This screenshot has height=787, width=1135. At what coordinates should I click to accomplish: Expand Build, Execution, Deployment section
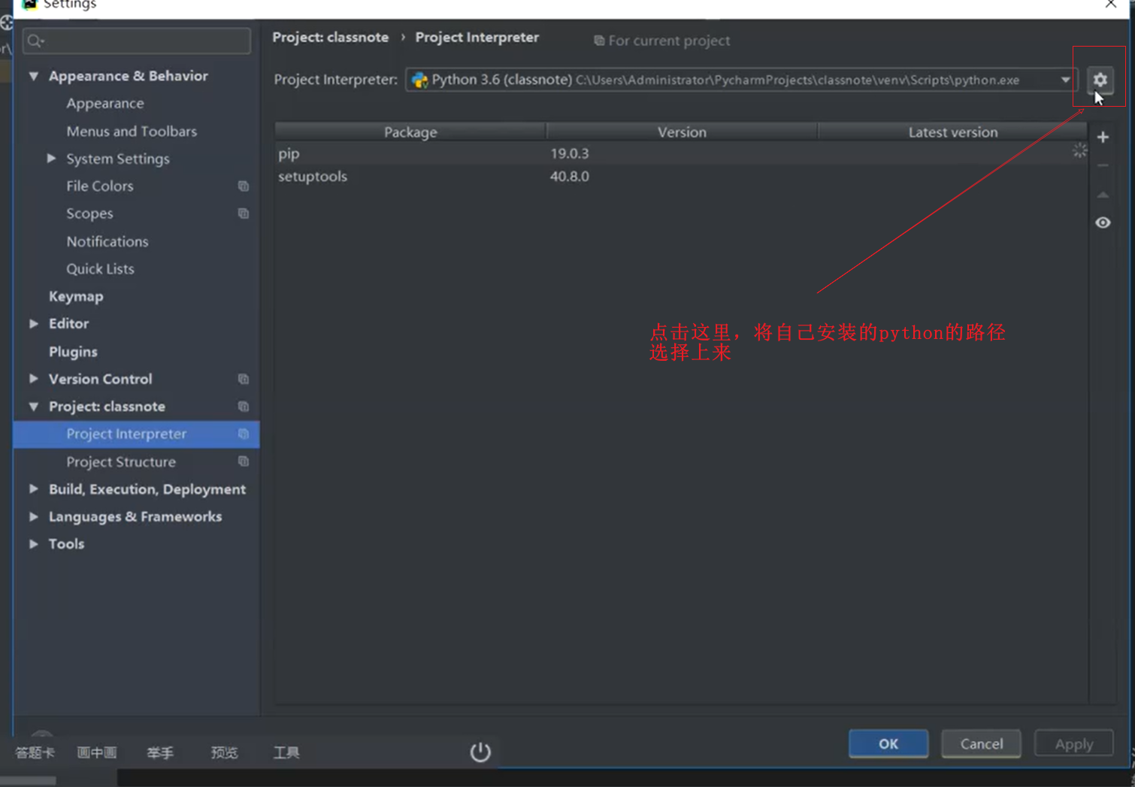(34, 489)
